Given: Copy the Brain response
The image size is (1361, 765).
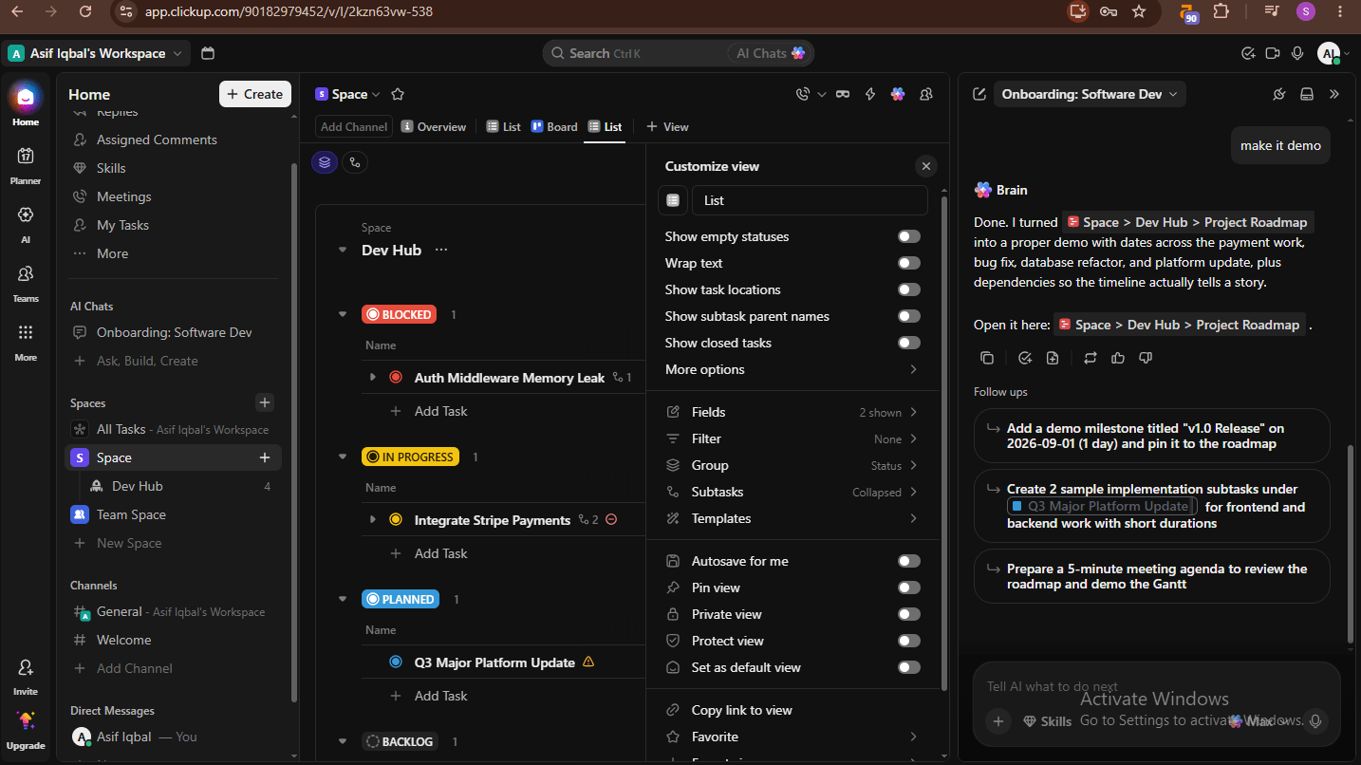Looking at the screenshot, I should click(x=987, y=358).
